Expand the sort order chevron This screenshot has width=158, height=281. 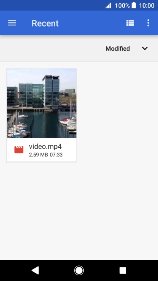click(x=145, y=48)
